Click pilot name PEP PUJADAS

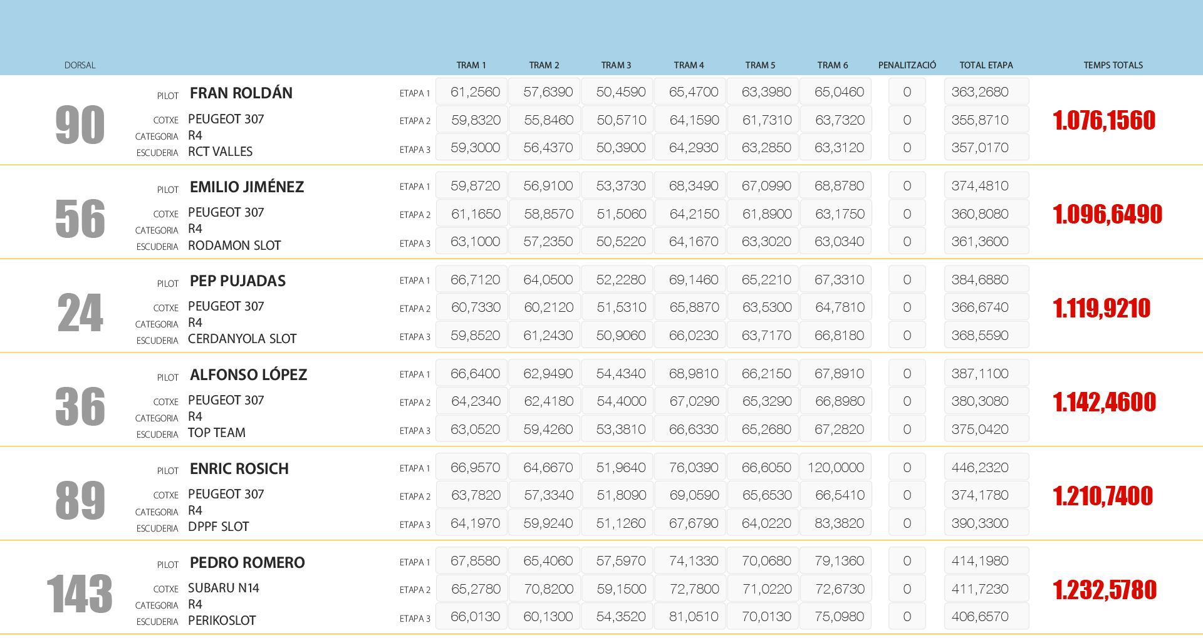(237, 281)
